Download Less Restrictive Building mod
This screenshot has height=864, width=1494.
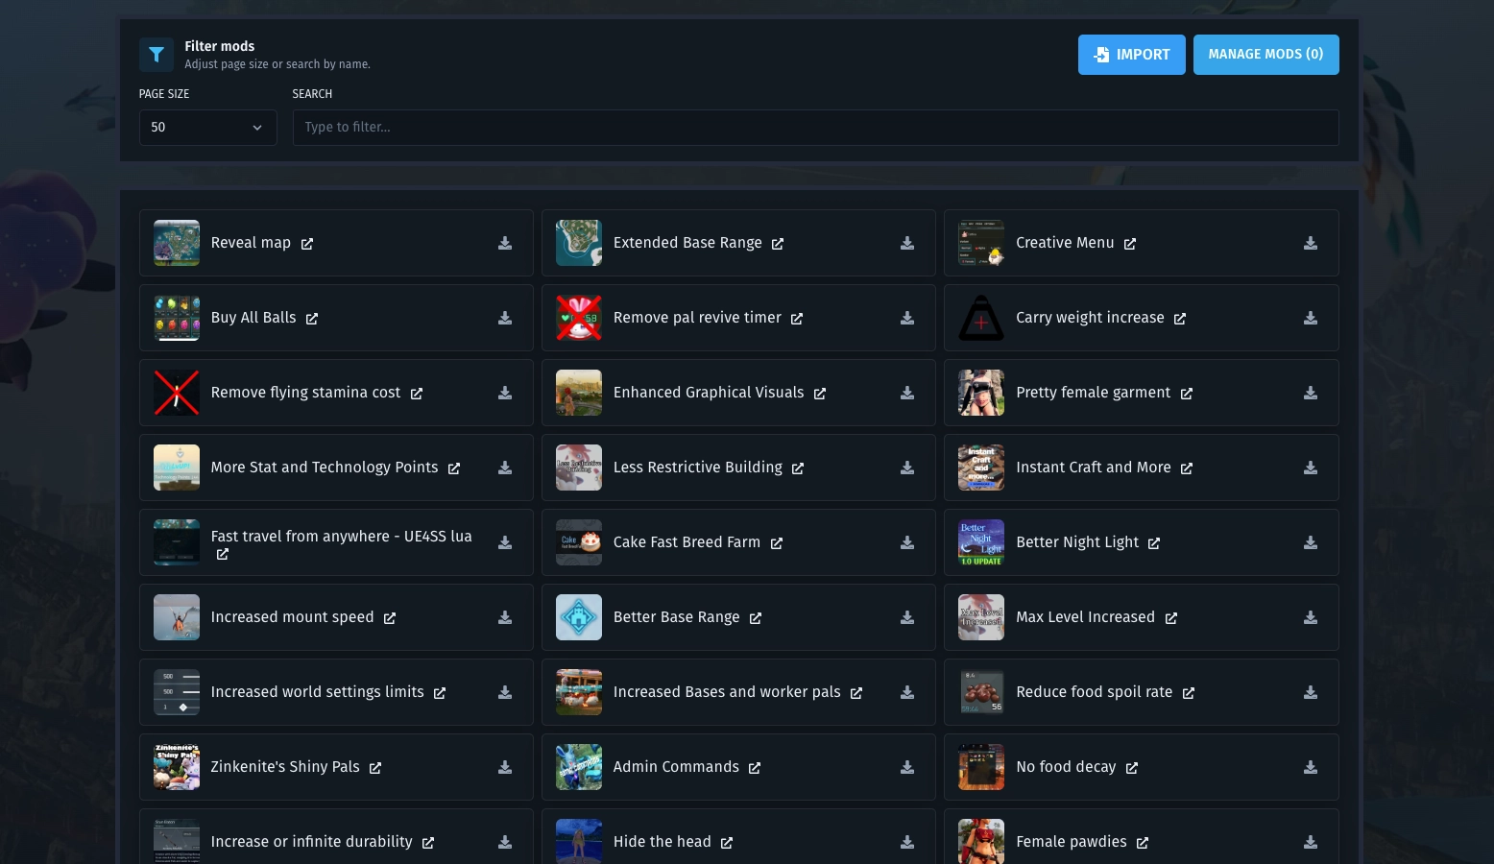point(907,468)
